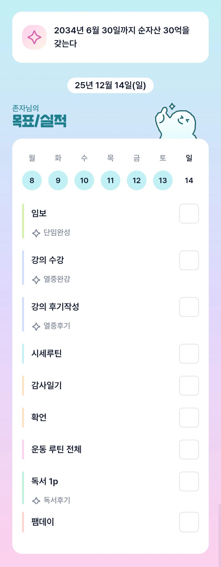The image size is (221, 567).
Task: Click the 확언 task label
Action: pyautogui.click(x=39, y=417)
